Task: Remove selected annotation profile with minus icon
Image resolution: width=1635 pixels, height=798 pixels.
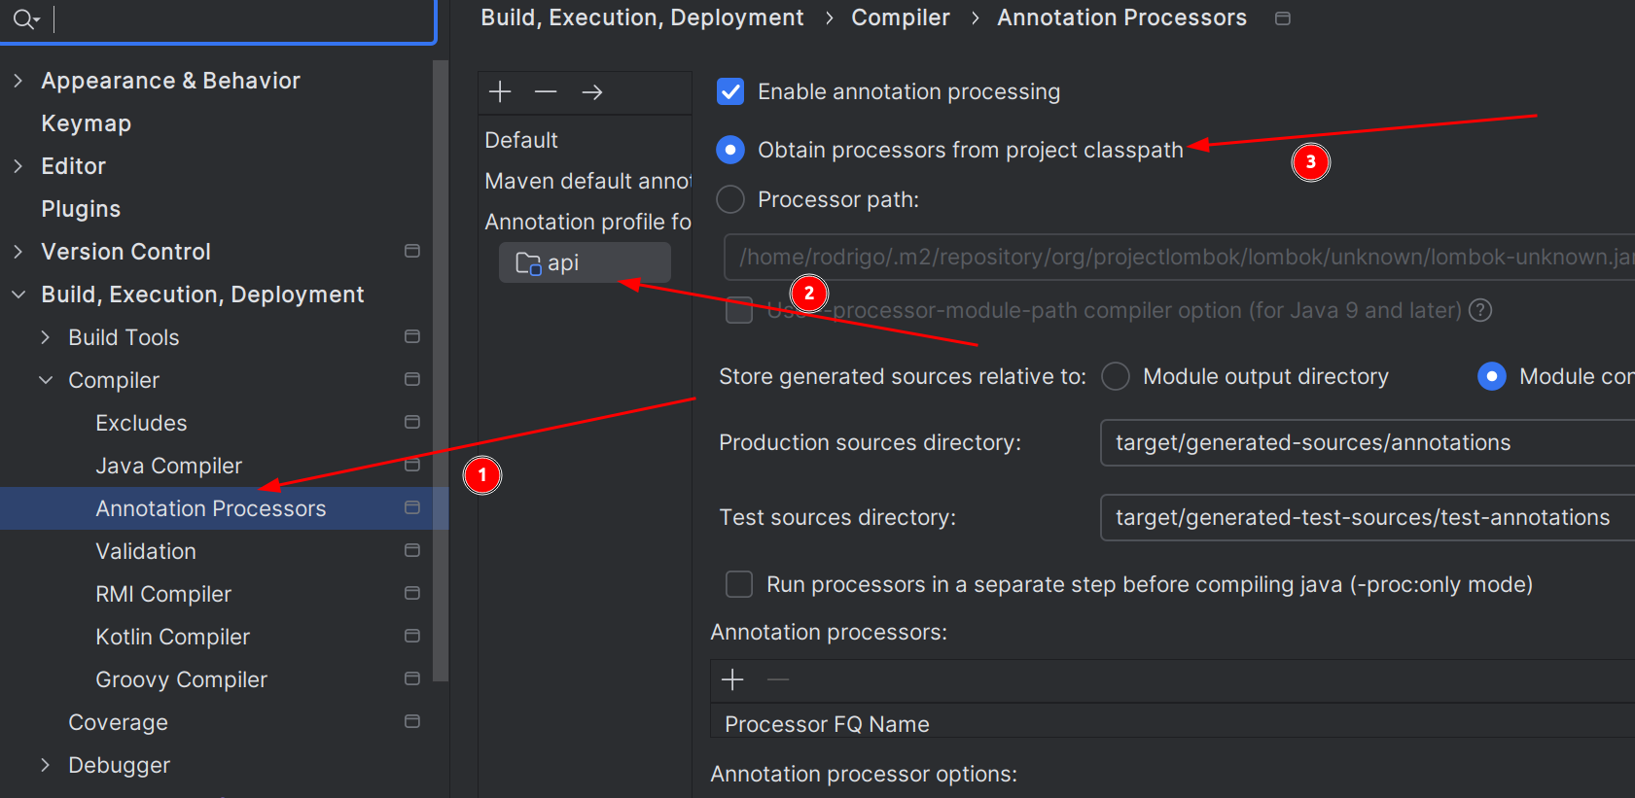Action: point(546,91)
